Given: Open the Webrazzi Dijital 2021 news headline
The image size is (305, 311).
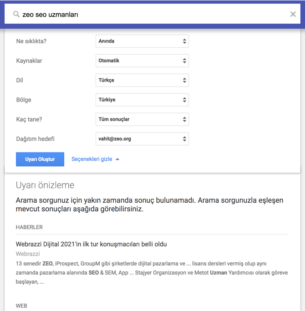Looking at the screenshot, I should 91,244.
